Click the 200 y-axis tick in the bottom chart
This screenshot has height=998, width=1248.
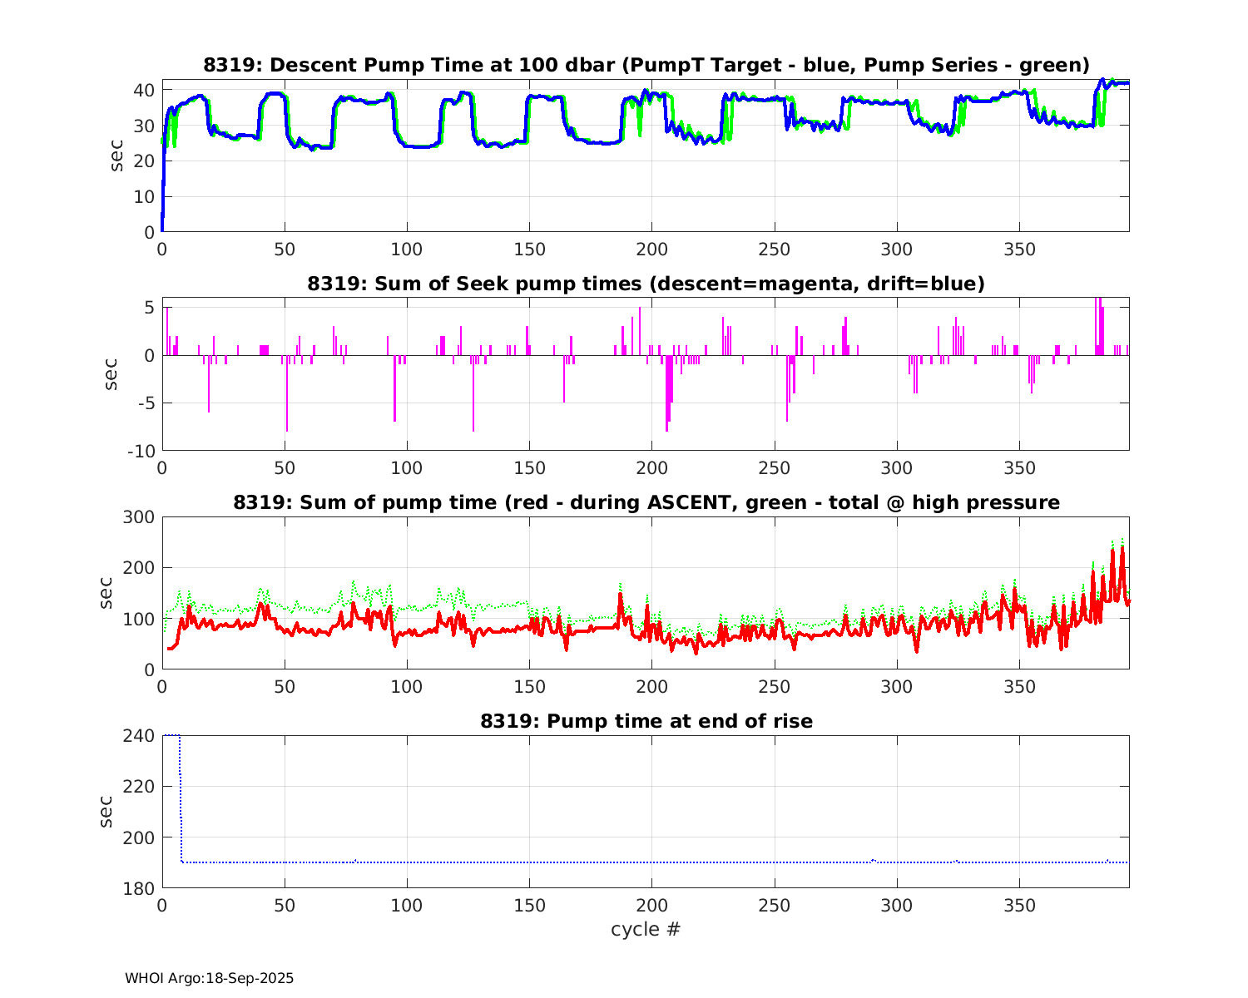[139, 837]
